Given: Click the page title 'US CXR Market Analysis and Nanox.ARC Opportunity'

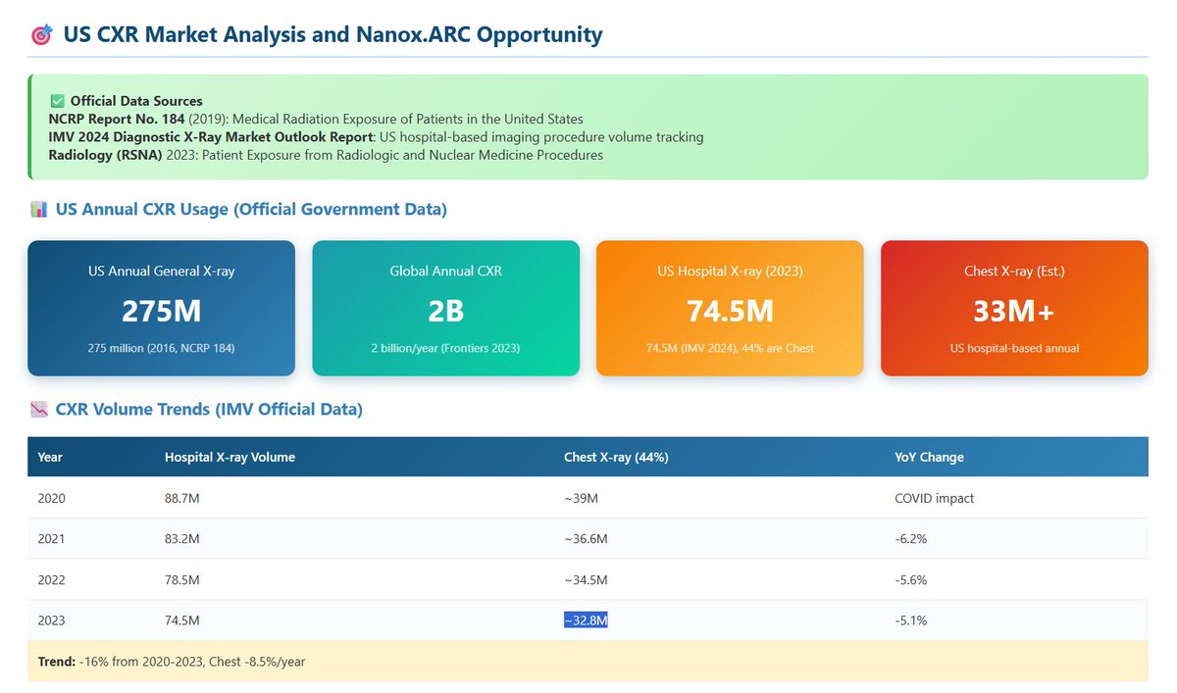Looking at the screenshot, I should [x=333, y=35].
